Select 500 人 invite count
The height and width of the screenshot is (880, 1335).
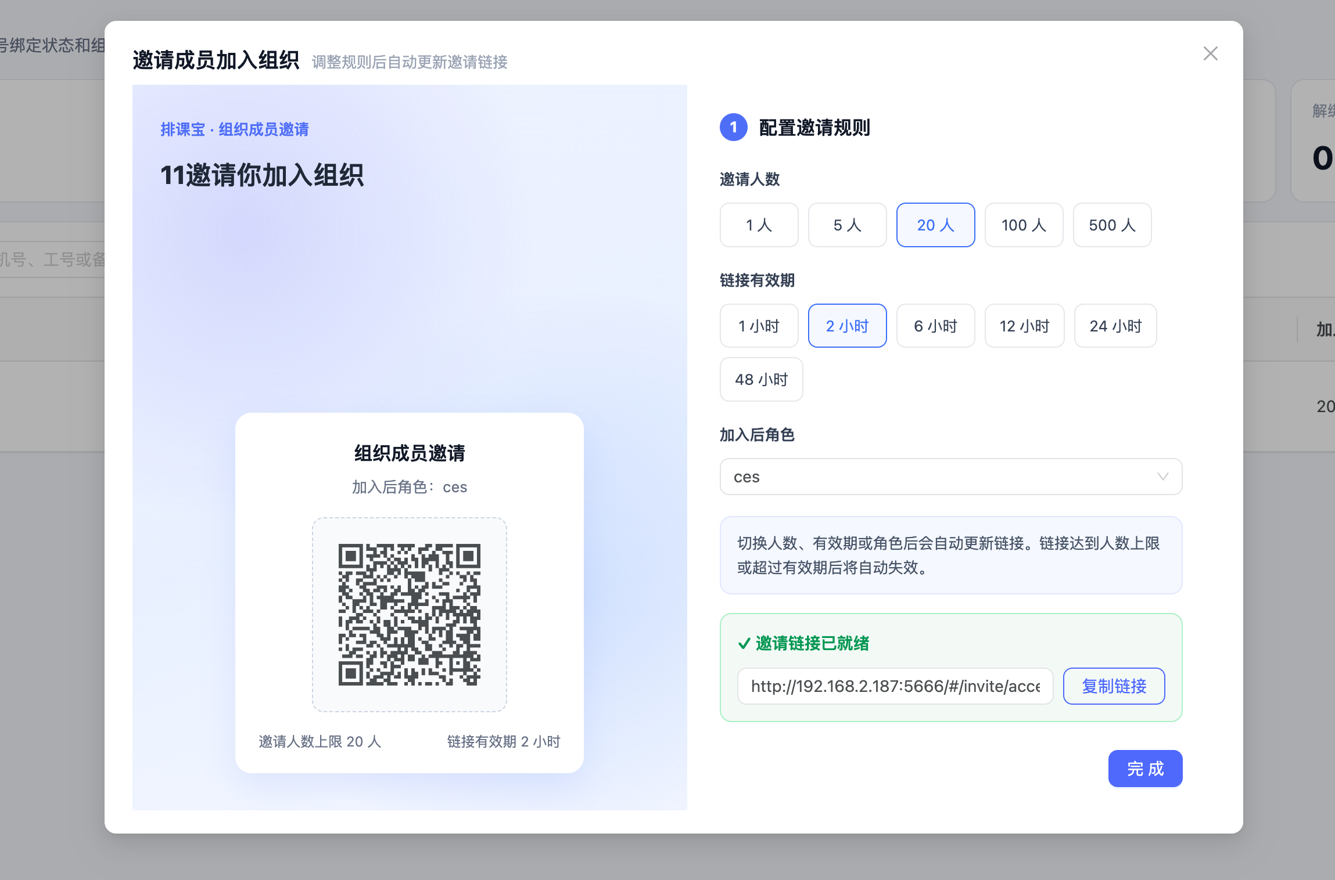(x=1112, y=225)
